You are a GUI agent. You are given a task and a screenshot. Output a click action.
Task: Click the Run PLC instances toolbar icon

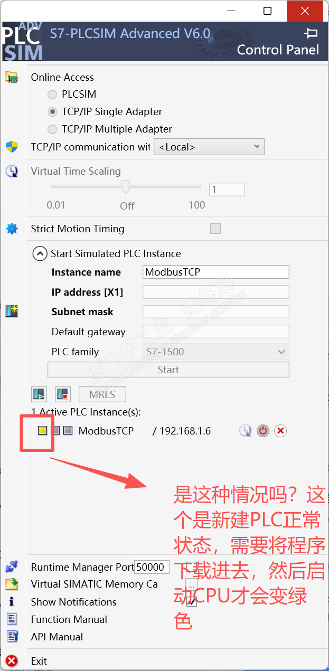pyautogui.click(x=39, y=394)
